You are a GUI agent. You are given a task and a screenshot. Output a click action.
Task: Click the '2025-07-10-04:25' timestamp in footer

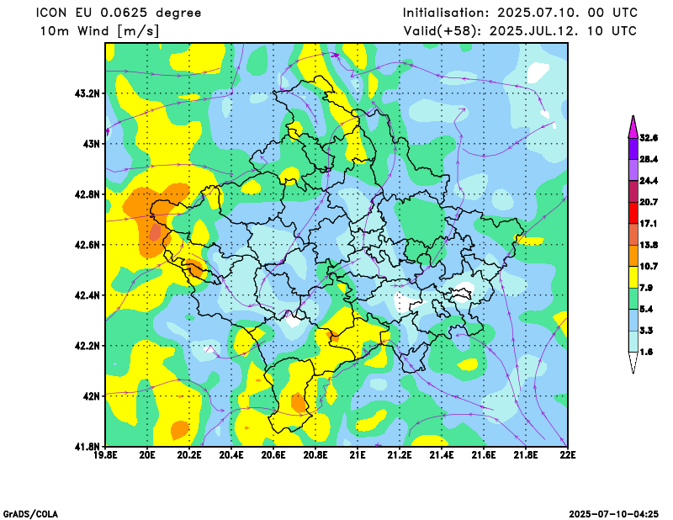[x=613, y=514]
